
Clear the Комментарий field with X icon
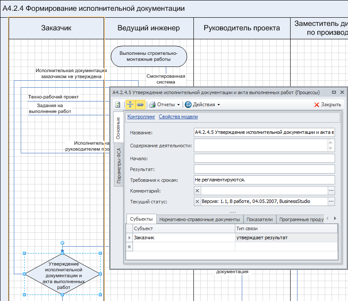pos(197,190)
